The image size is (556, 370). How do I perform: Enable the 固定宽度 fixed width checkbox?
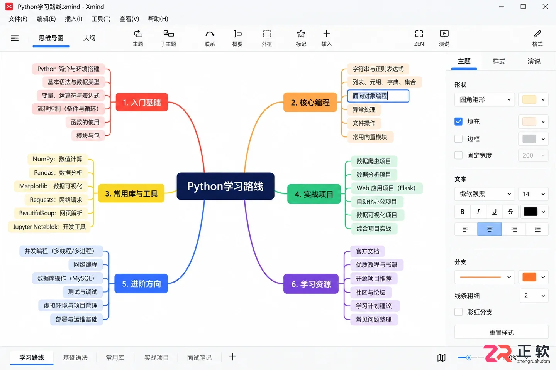click(458, 155)
